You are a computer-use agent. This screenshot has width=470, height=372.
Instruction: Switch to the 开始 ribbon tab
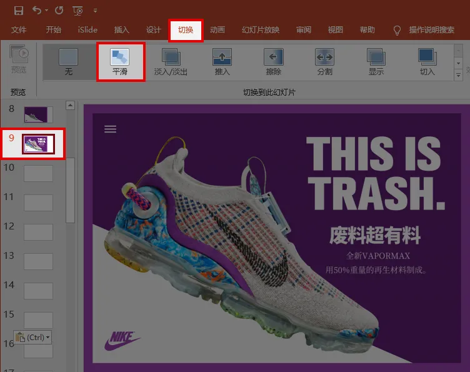pos(53,29)
